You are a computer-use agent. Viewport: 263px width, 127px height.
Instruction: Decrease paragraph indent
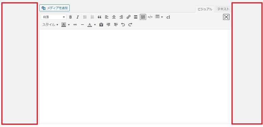point(109,25)
